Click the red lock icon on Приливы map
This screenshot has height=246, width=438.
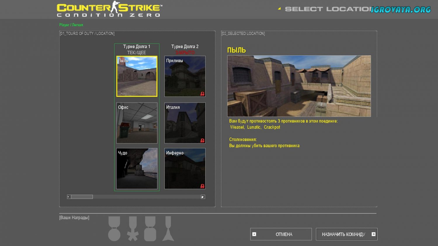point(202,94)
